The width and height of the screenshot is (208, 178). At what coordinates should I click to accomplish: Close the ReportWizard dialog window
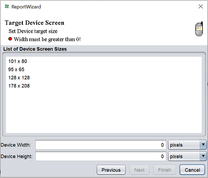point(201,6)
